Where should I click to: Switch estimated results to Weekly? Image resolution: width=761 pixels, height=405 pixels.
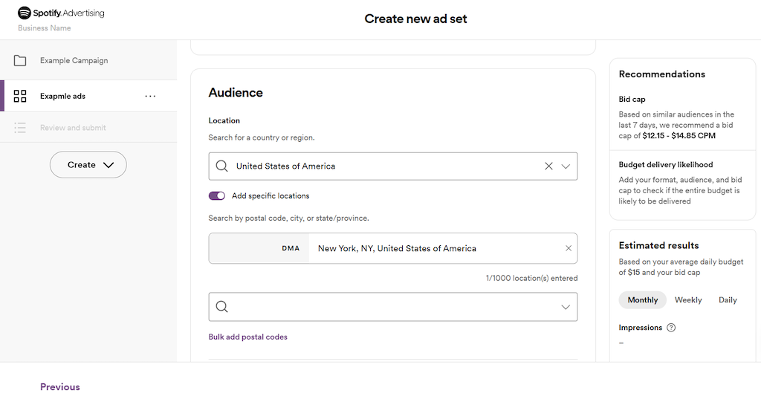688,299
